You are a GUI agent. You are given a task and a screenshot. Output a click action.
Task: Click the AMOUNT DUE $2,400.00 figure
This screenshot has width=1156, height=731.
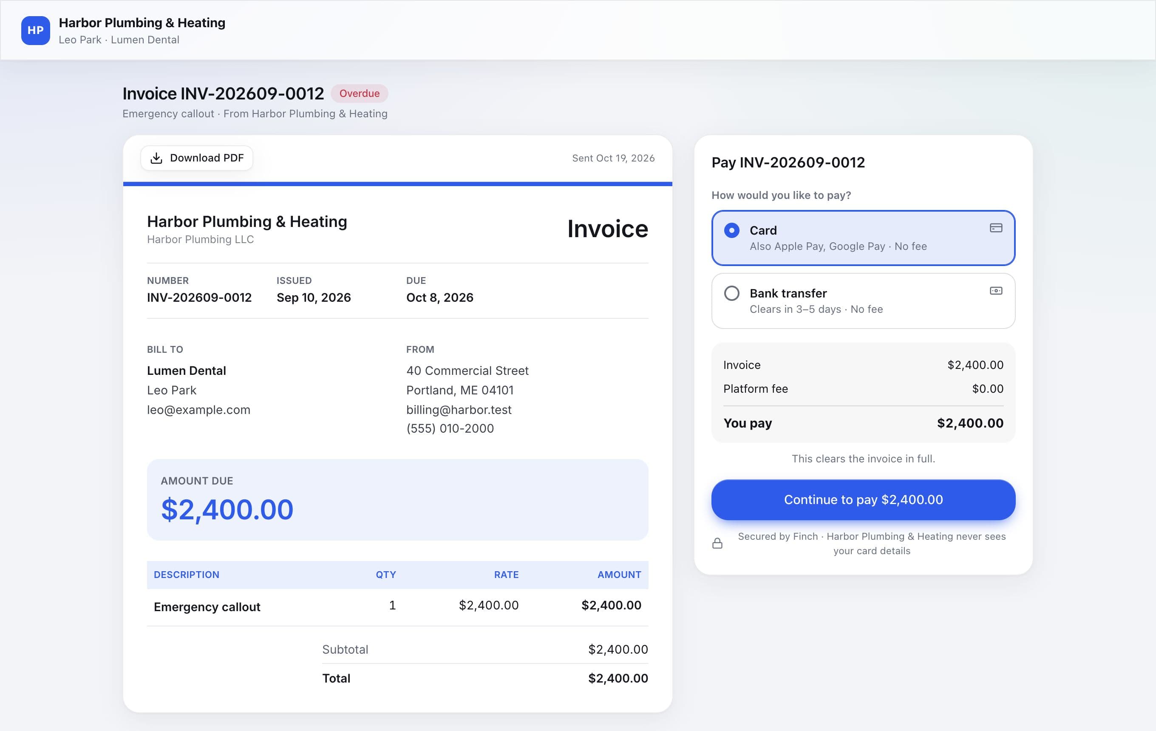coord(227,509)
